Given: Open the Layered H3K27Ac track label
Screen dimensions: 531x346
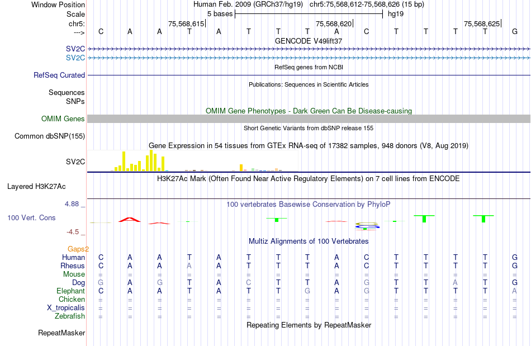Looking at the screenshot, I should click(36, 187).
